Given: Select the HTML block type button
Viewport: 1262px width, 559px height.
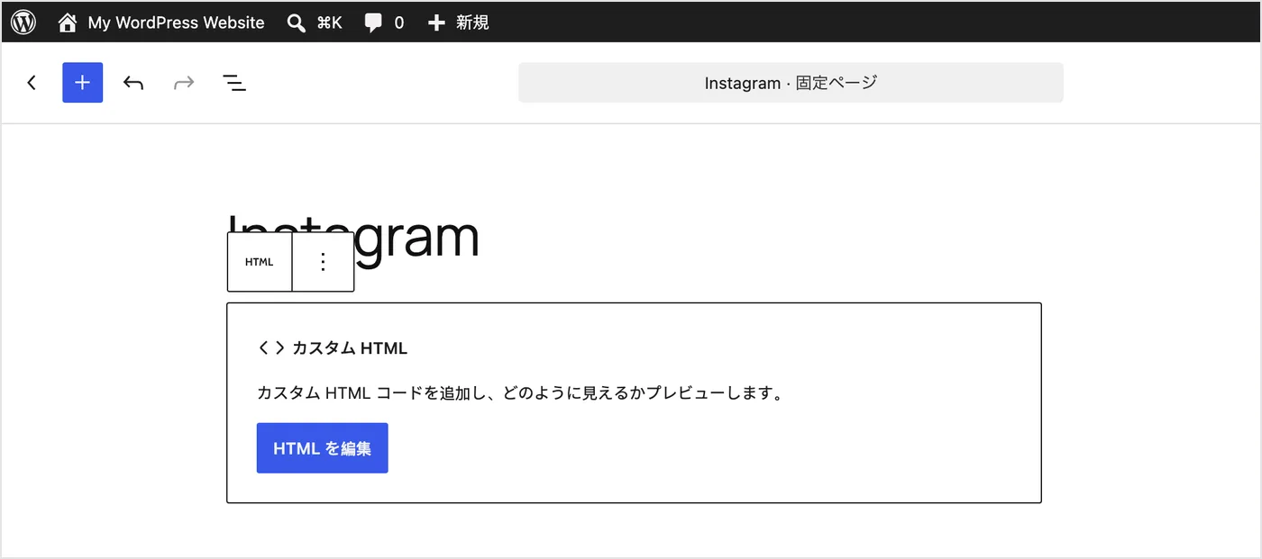Looking at the screenshot, I should coord(260,262).
